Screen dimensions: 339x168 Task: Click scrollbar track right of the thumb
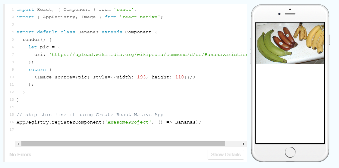pyautogui.click(x=233, y=144)
